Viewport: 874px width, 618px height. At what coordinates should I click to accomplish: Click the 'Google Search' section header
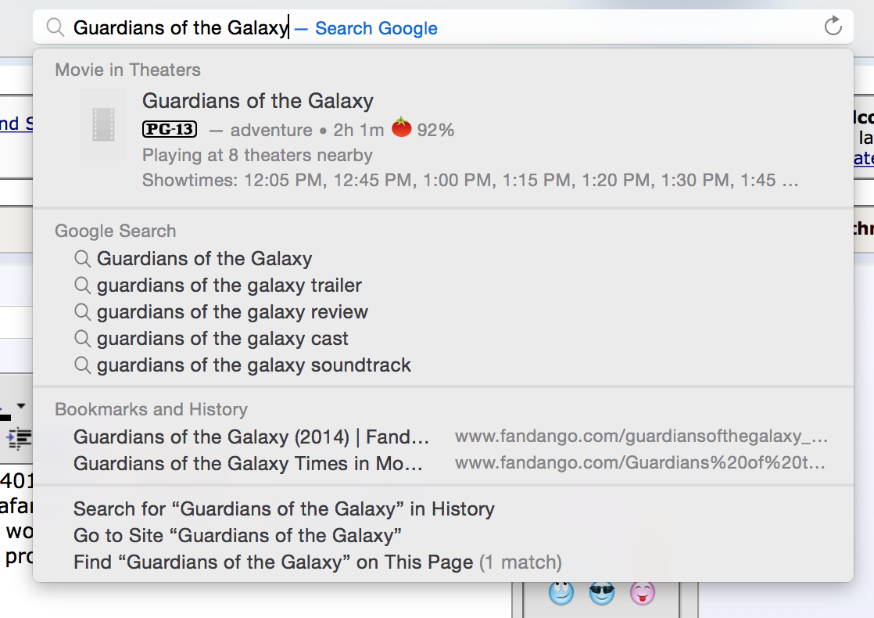(116, 231)
